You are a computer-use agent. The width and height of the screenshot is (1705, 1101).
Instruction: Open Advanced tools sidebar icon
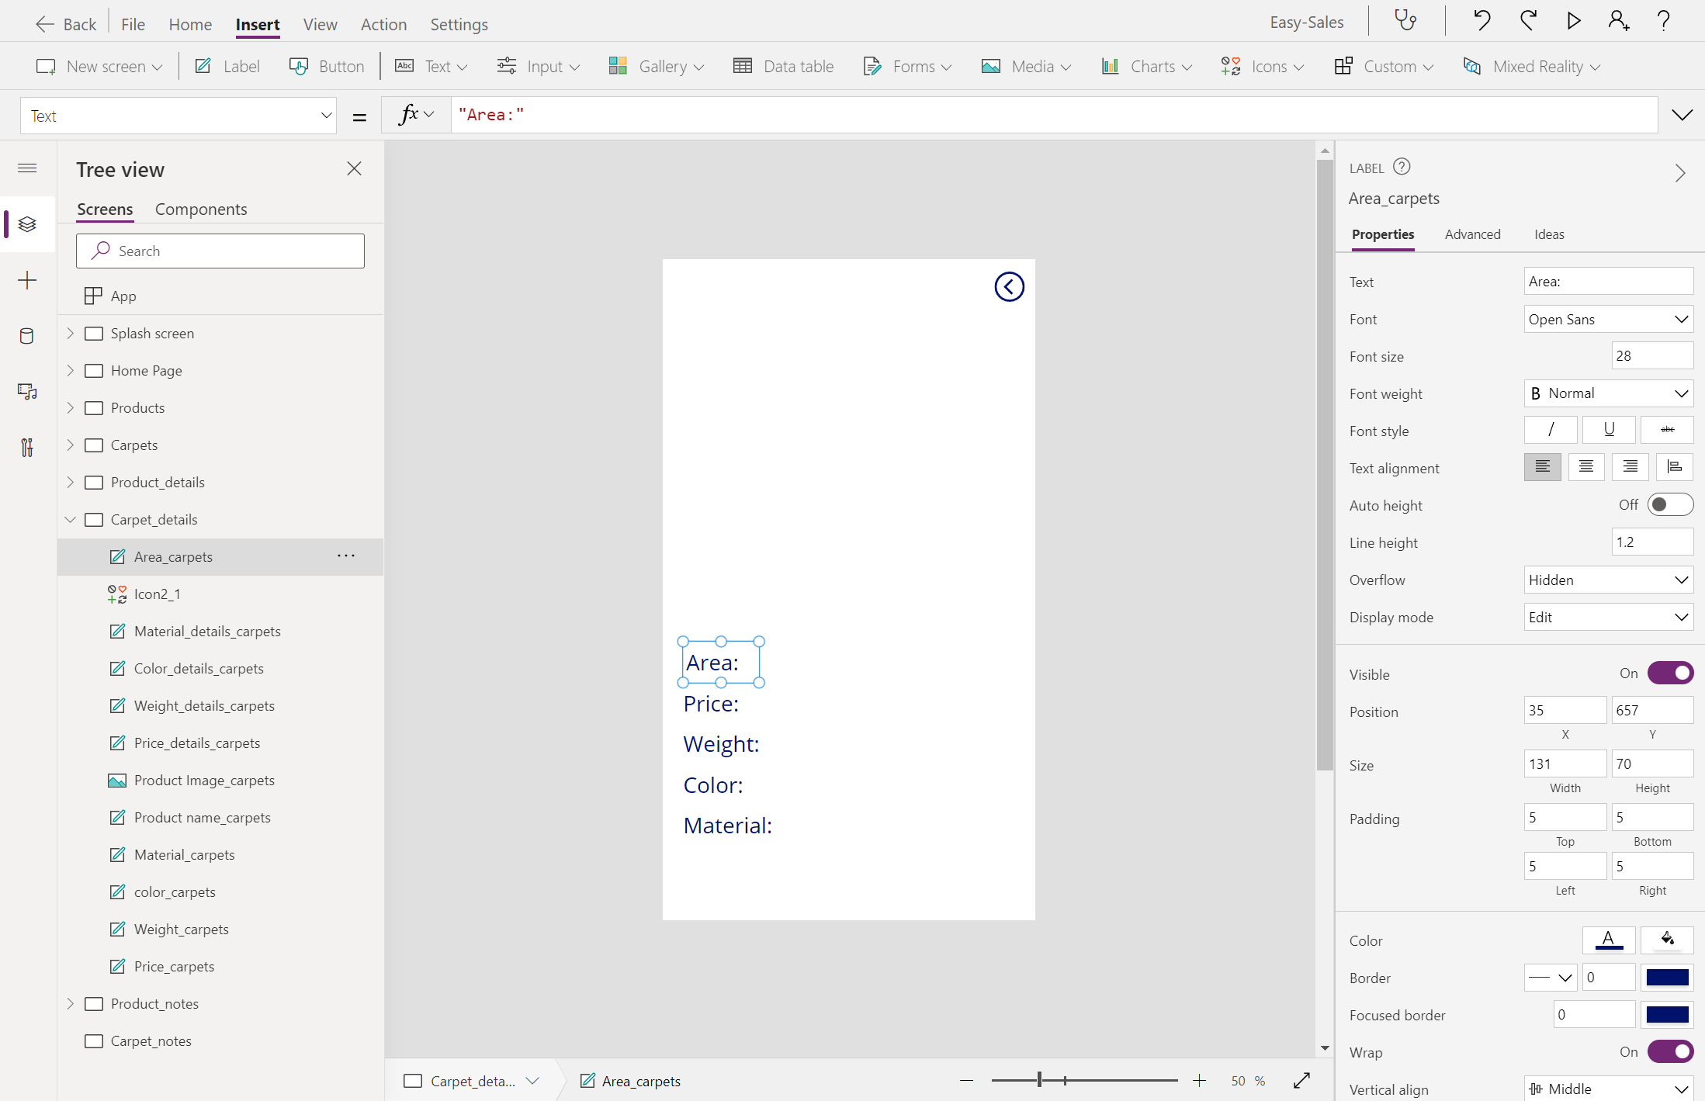[27, 448]
